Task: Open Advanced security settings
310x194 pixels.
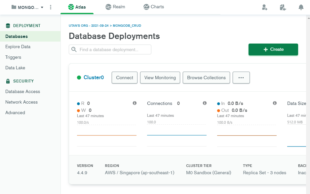Action: 15,113
